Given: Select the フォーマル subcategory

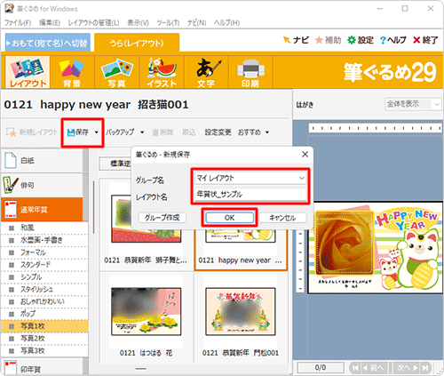Looking at the screenshot, I should click(x=44, y=252).
